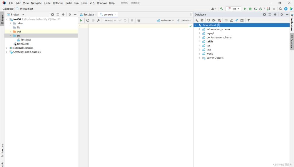
Task: Open the Test run configuration selector
Action: 233,9
